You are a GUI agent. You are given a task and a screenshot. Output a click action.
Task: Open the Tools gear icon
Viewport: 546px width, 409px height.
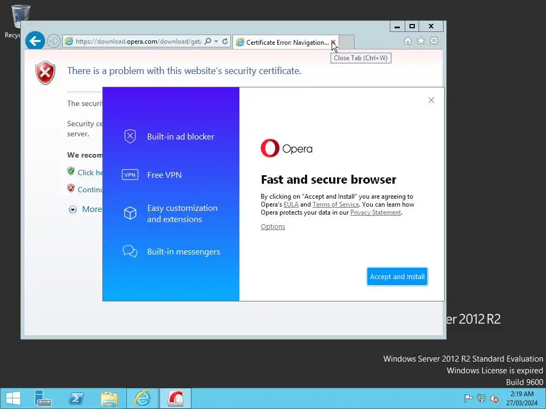pos(434,40)
